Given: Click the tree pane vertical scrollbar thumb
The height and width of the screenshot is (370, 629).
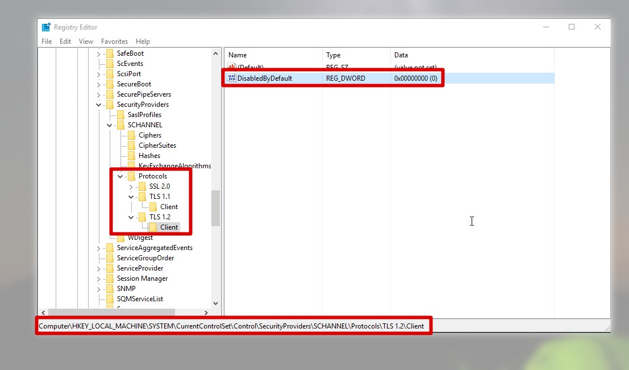Looking at the screenshot, I should tap(215, 208).
